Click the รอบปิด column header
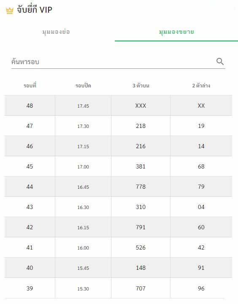238x304 pixels. (x=83, y=85)
